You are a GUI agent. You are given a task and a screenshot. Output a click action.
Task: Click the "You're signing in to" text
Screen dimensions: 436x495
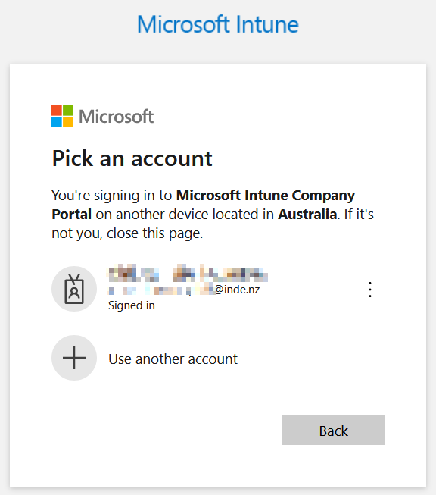[x=112, y=196]
